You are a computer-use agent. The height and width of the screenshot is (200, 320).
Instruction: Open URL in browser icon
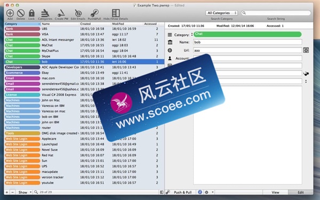(x=306, y=50)
